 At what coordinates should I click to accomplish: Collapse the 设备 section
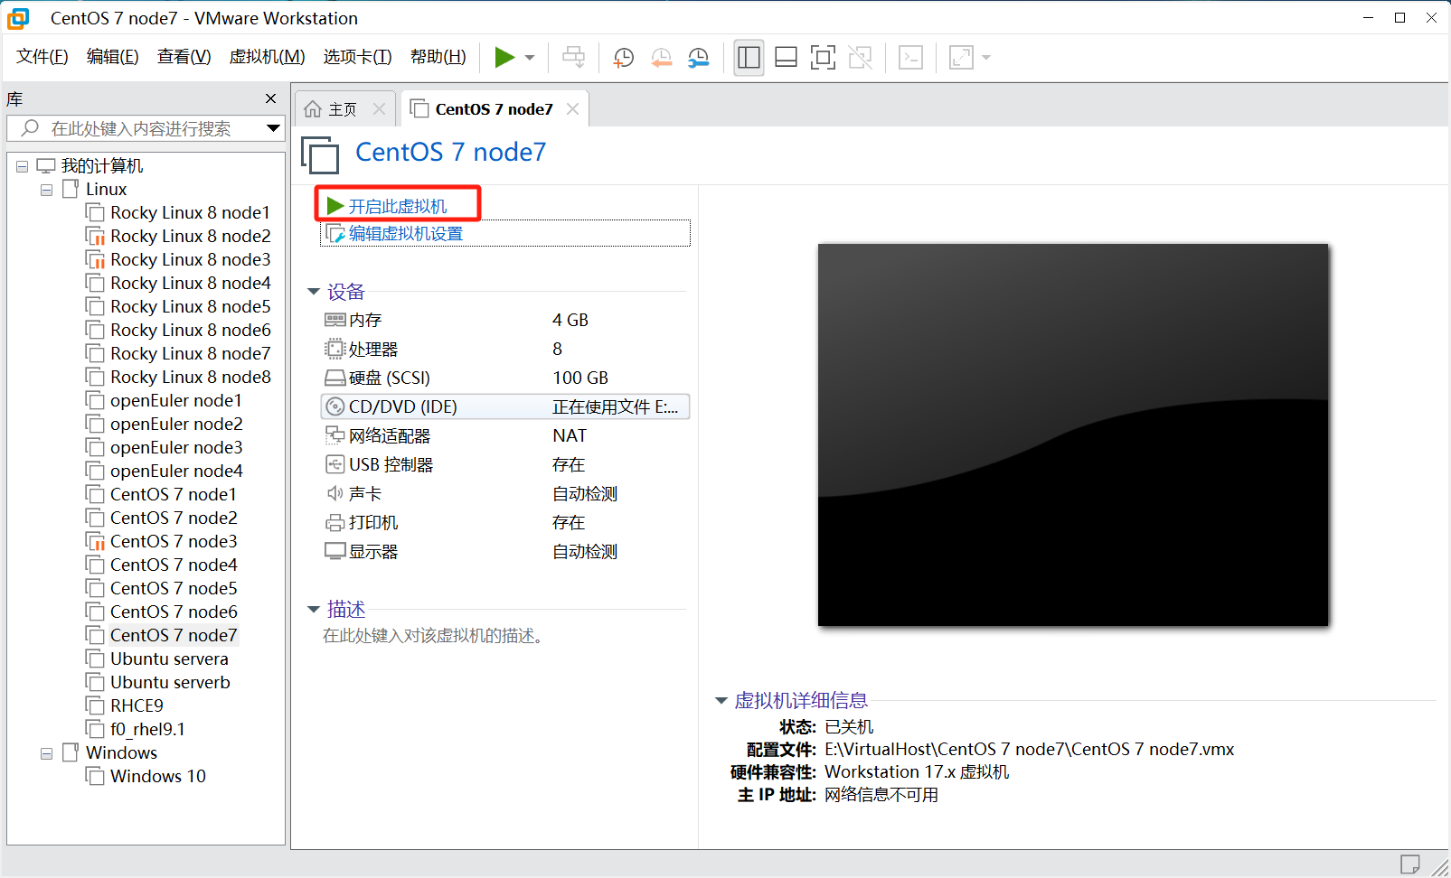[x=314, y=292]
